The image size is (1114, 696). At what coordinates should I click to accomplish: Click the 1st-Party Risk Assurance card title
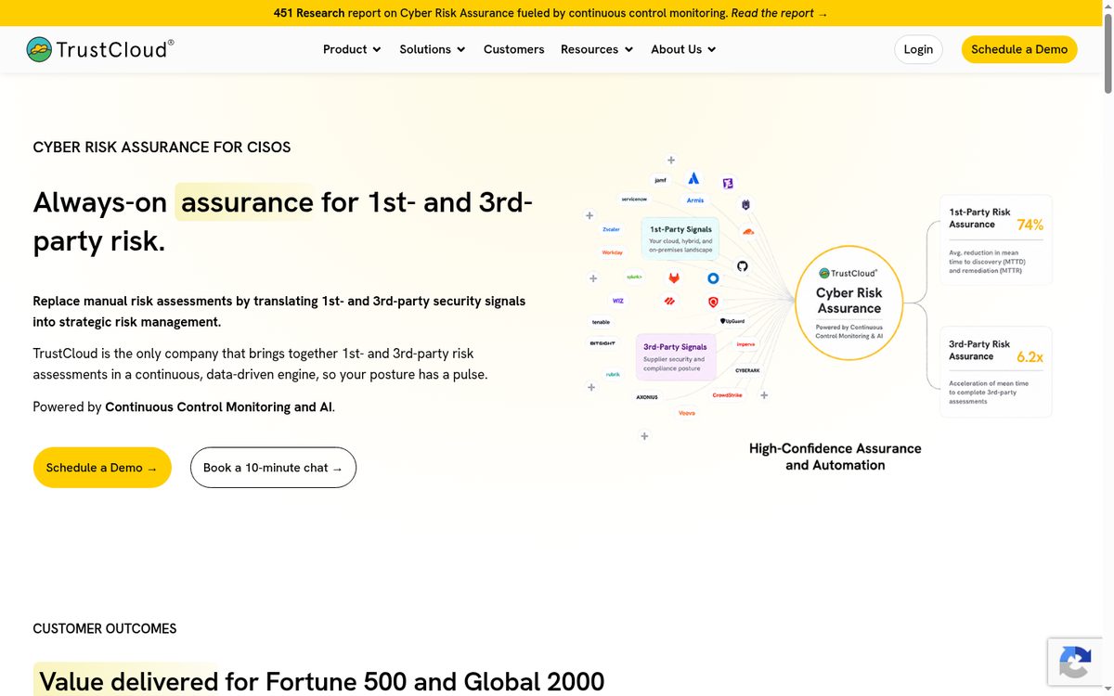[979, 218]
